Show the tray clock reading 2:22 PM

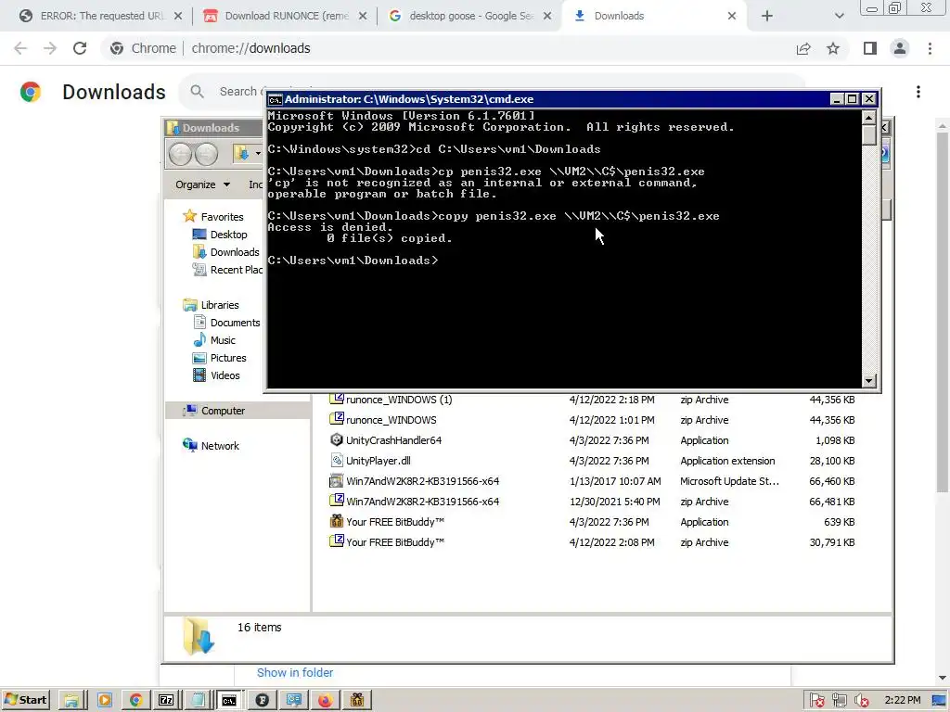pyautogui.click(x=902, y=701)
